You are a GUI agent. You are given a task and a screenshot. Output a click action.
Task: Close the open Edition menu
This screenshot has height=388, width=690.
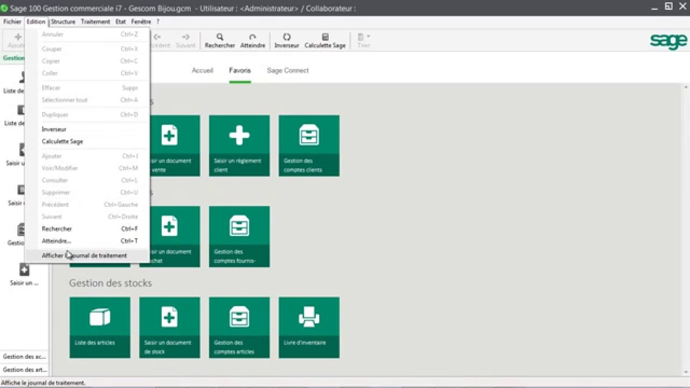36,22
